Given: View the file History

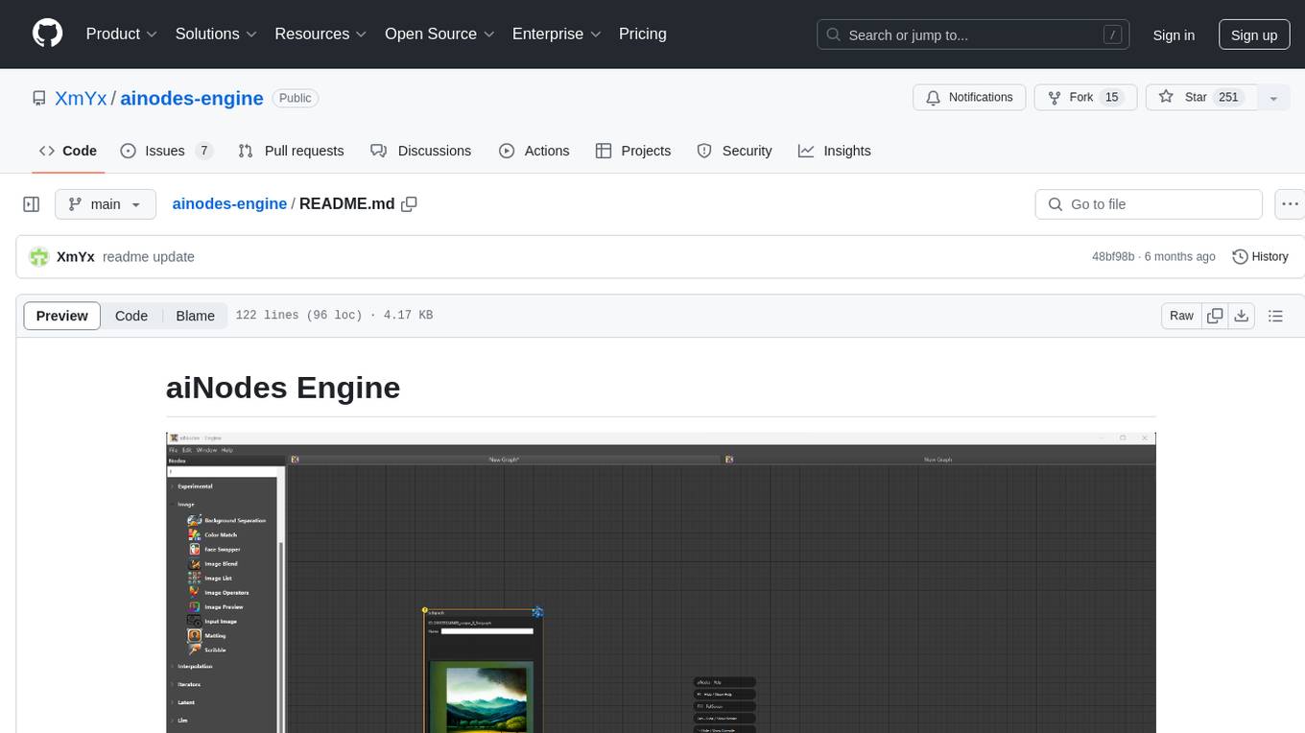Looking at the screenshot, I should (1260, 257).
